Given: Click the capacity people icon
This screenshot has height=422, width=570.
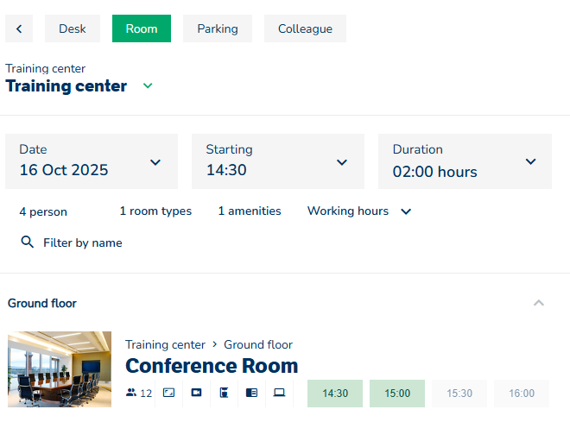Looking at the screenshot, I should (x=131, y=394).
